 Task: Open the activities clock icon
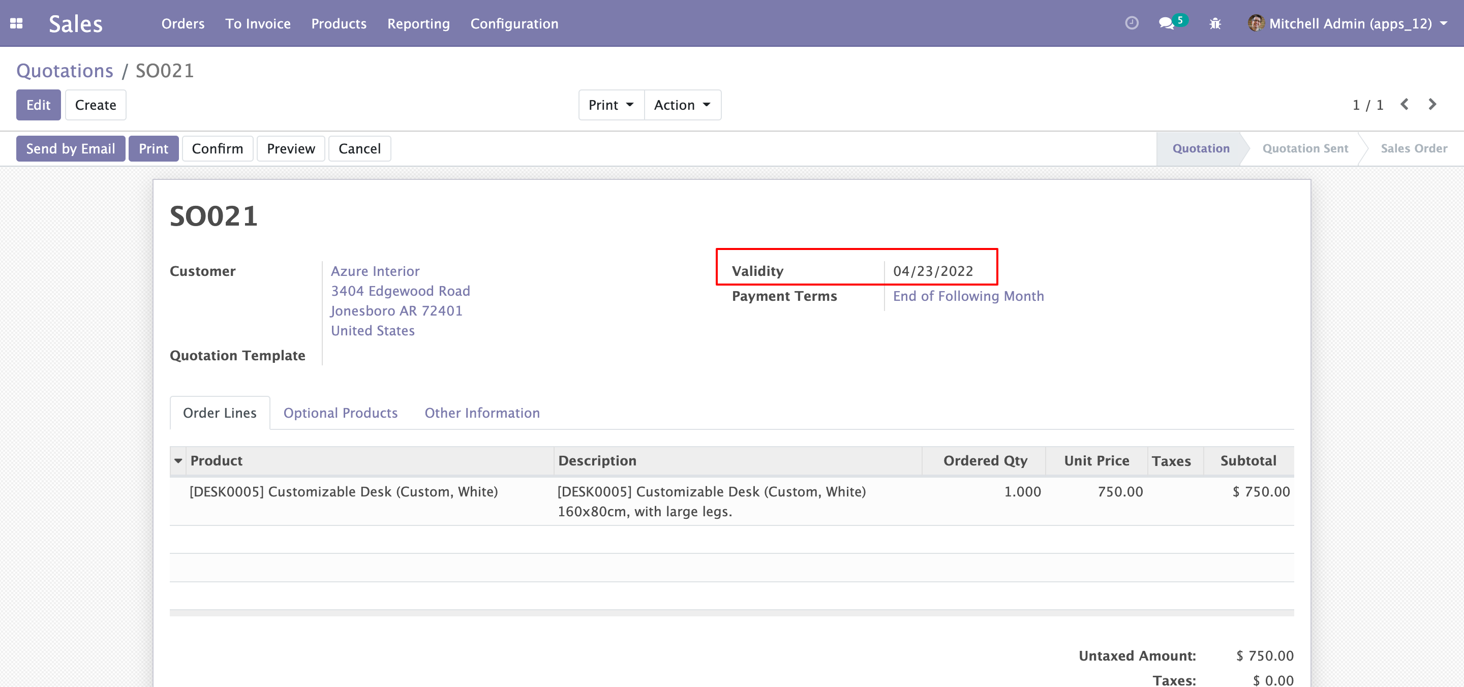coord(1132,23)
